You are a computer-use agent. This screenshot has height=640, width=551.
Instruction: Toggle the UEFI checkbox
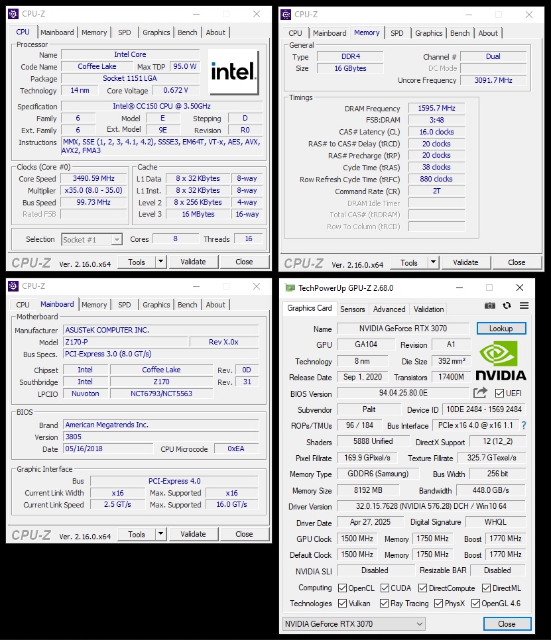tap(499, 393)
